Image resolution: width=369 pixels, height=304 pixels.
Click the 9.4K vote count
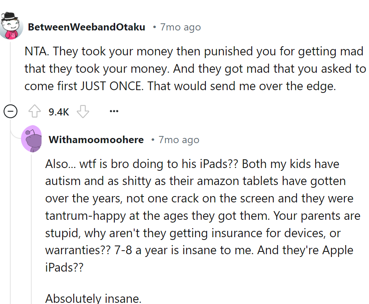tap(59, 112)
